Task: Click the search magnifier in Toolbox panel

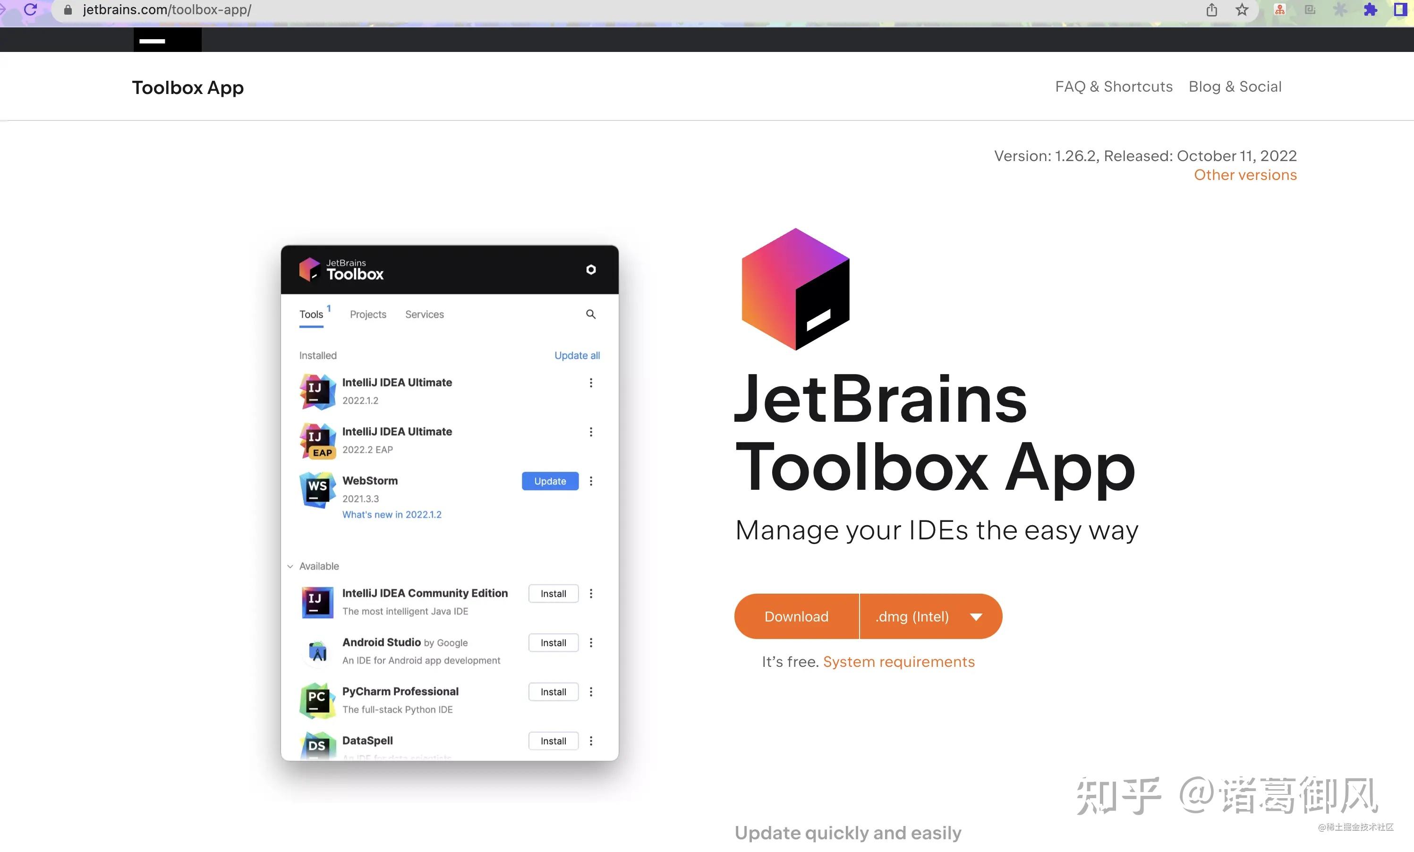Action: tap(590, 315)
